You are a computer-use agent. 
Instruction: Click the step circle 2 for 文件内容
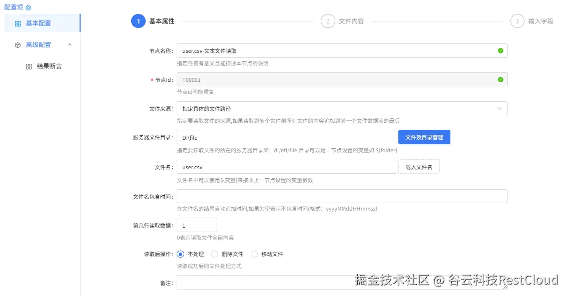click(x=328, y=21)
